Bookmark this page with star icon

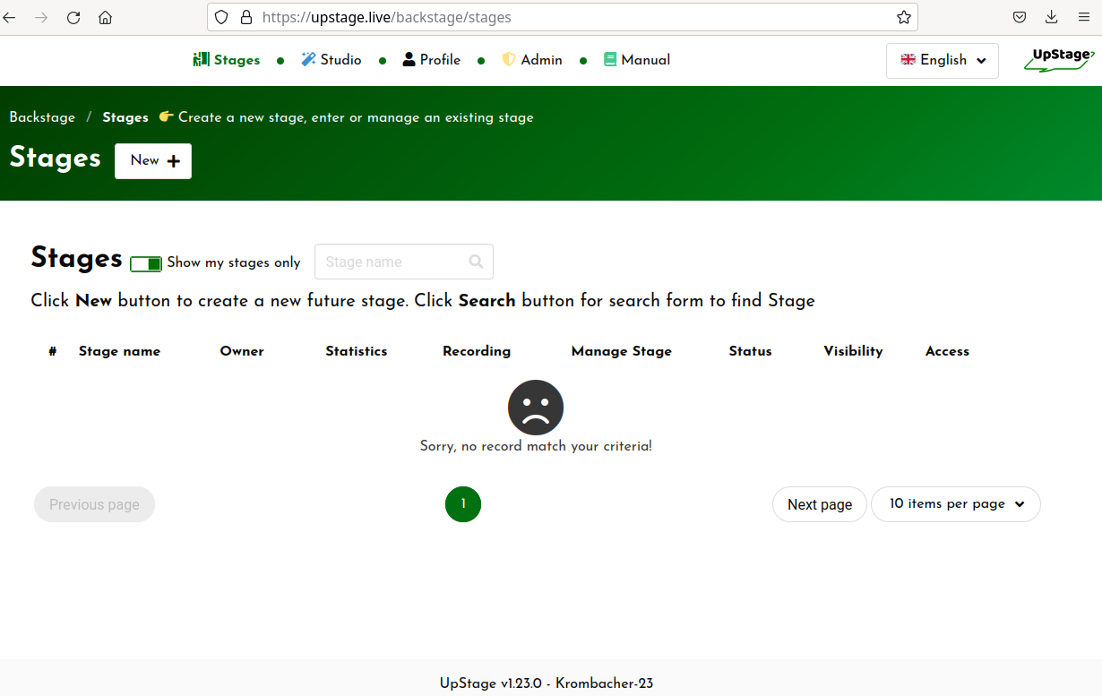(904, 17)
